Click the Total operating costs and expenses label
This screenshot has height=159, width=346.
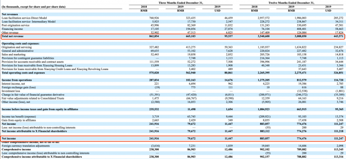click(22, 73)
